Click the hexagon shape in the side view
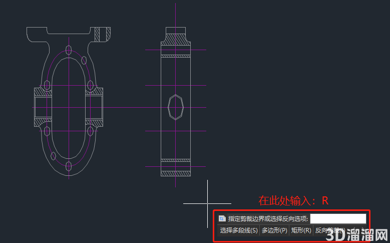The image size is (390, 243). tap(176, 107)
